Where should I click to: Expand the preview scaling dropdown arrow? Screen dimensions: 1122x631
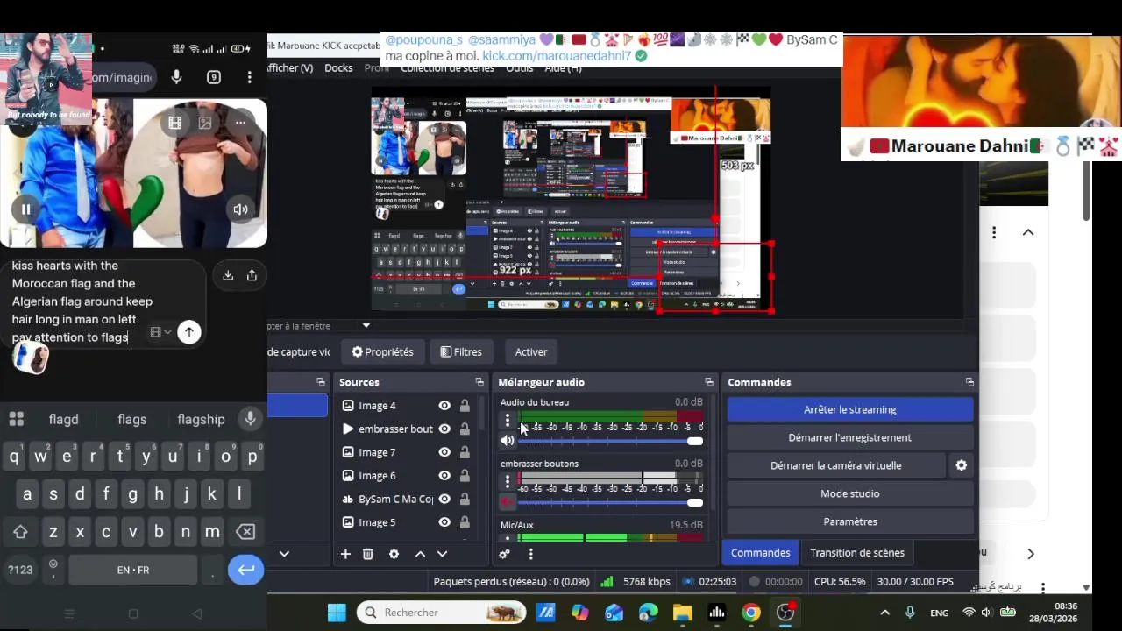point(366,325)
